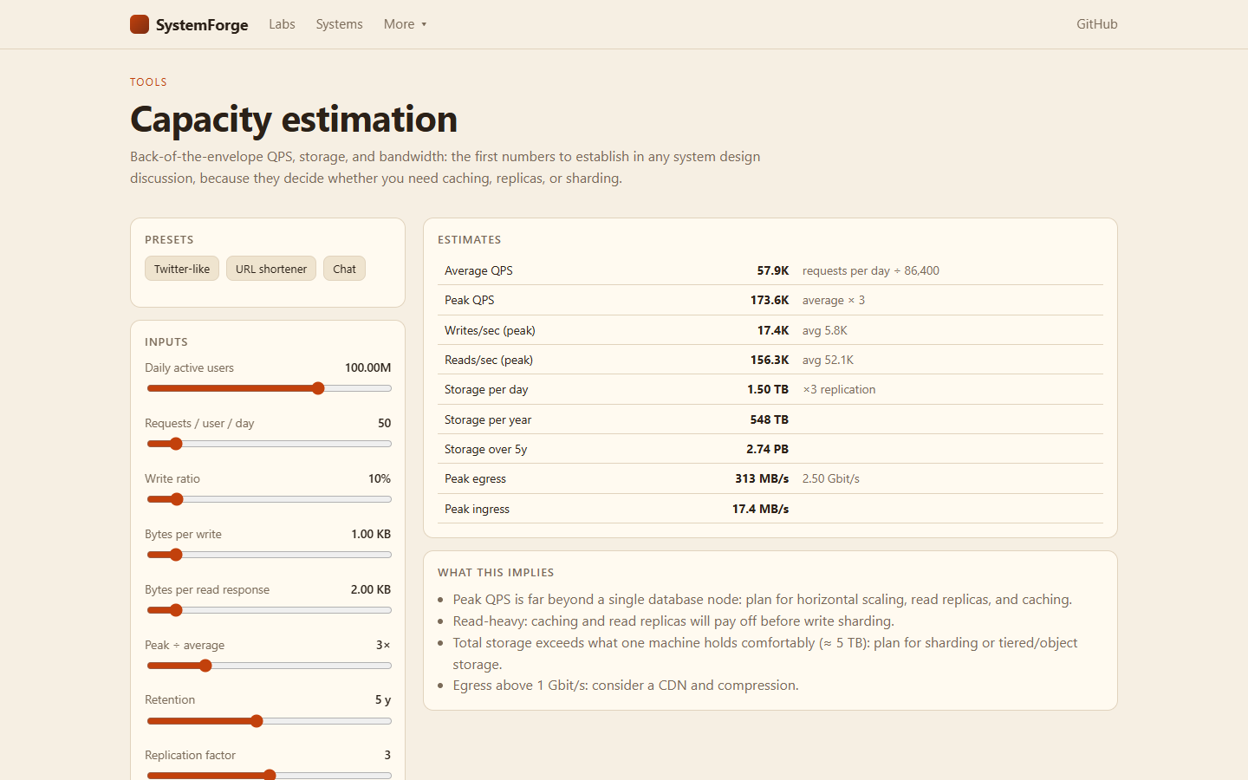
Task: Click the Bytes per write value 1.00 KB
Action: pyautogui.click(x=371, y=534)
